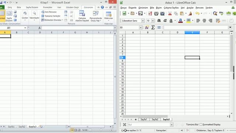Click the Excel zoom out minus button
This screenshot has width=236, height=133.
point(90,130)
